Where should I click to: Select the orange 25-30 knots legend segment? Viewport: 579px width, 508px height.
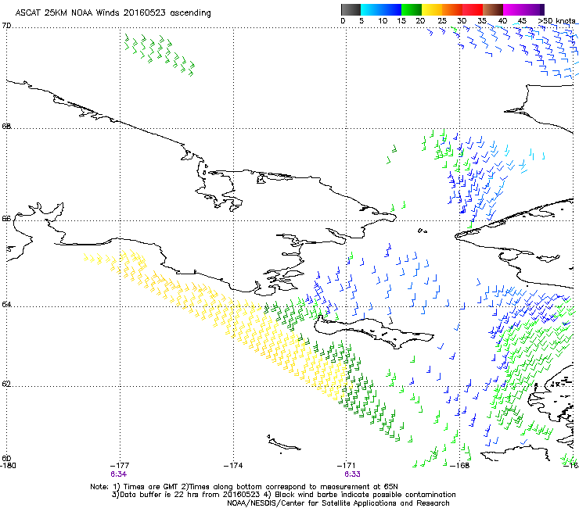(x=452, y=9)
